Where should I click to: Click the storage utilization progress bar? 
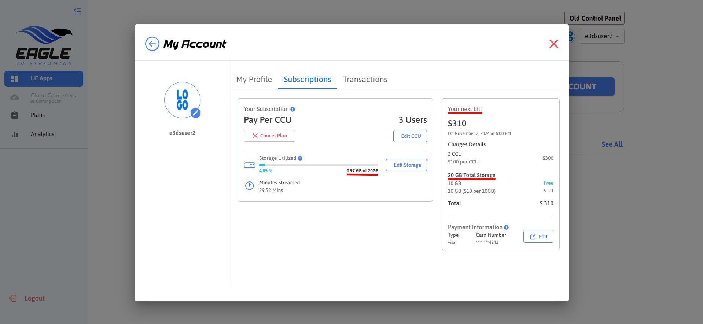point(318,165)
